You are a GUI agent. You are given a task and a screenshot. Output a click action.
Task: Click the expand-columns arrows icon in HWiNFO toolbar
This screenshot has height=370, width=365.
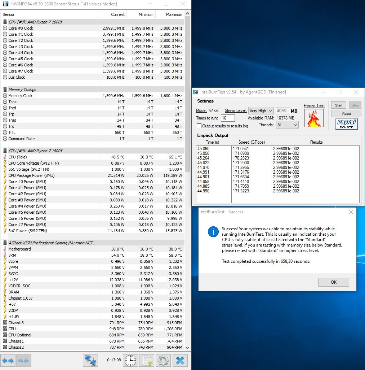[x=8, y=361]
